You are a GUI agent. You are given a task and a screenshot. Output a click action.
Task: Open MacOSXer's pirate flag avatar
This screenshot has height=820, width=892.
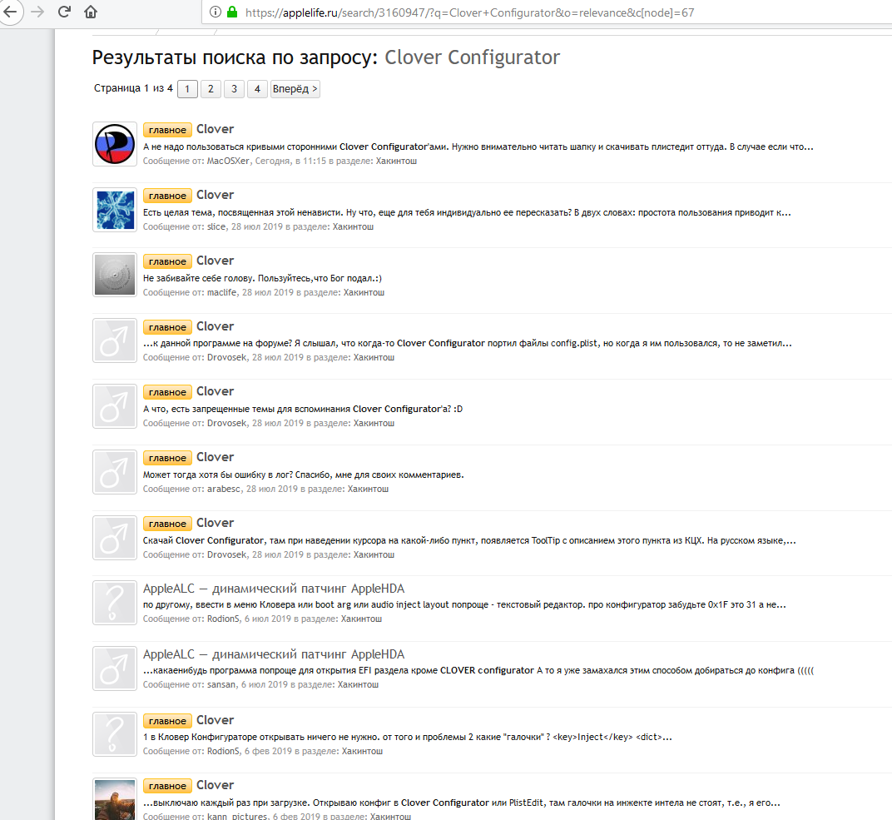[114, 143]
